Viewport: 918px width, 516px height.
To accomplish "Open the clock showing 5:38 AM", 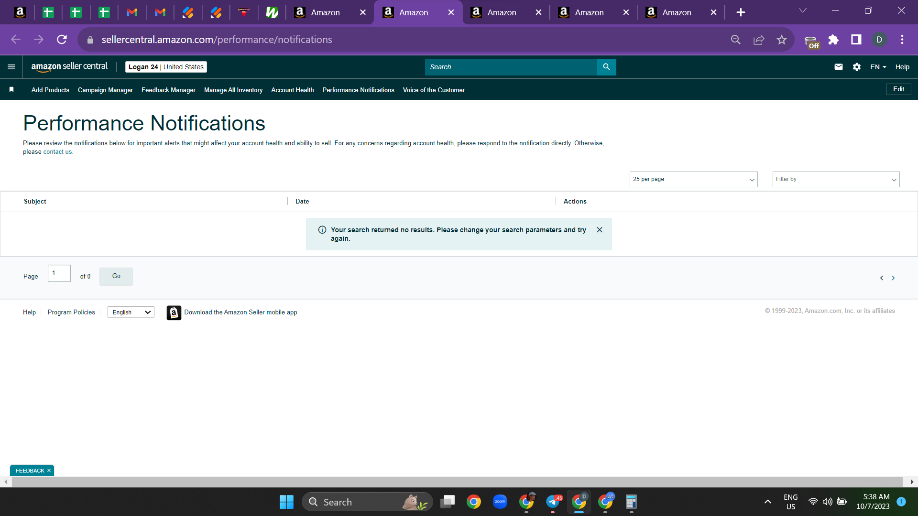I will click(x=873, y=502).
